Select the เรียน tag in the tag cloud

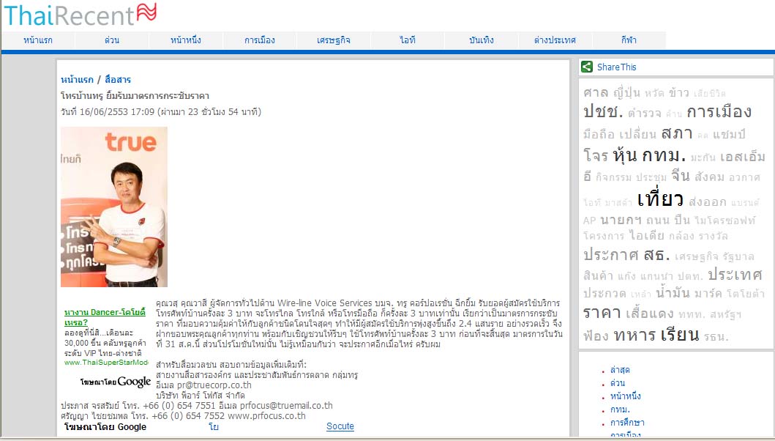[680, 334]
